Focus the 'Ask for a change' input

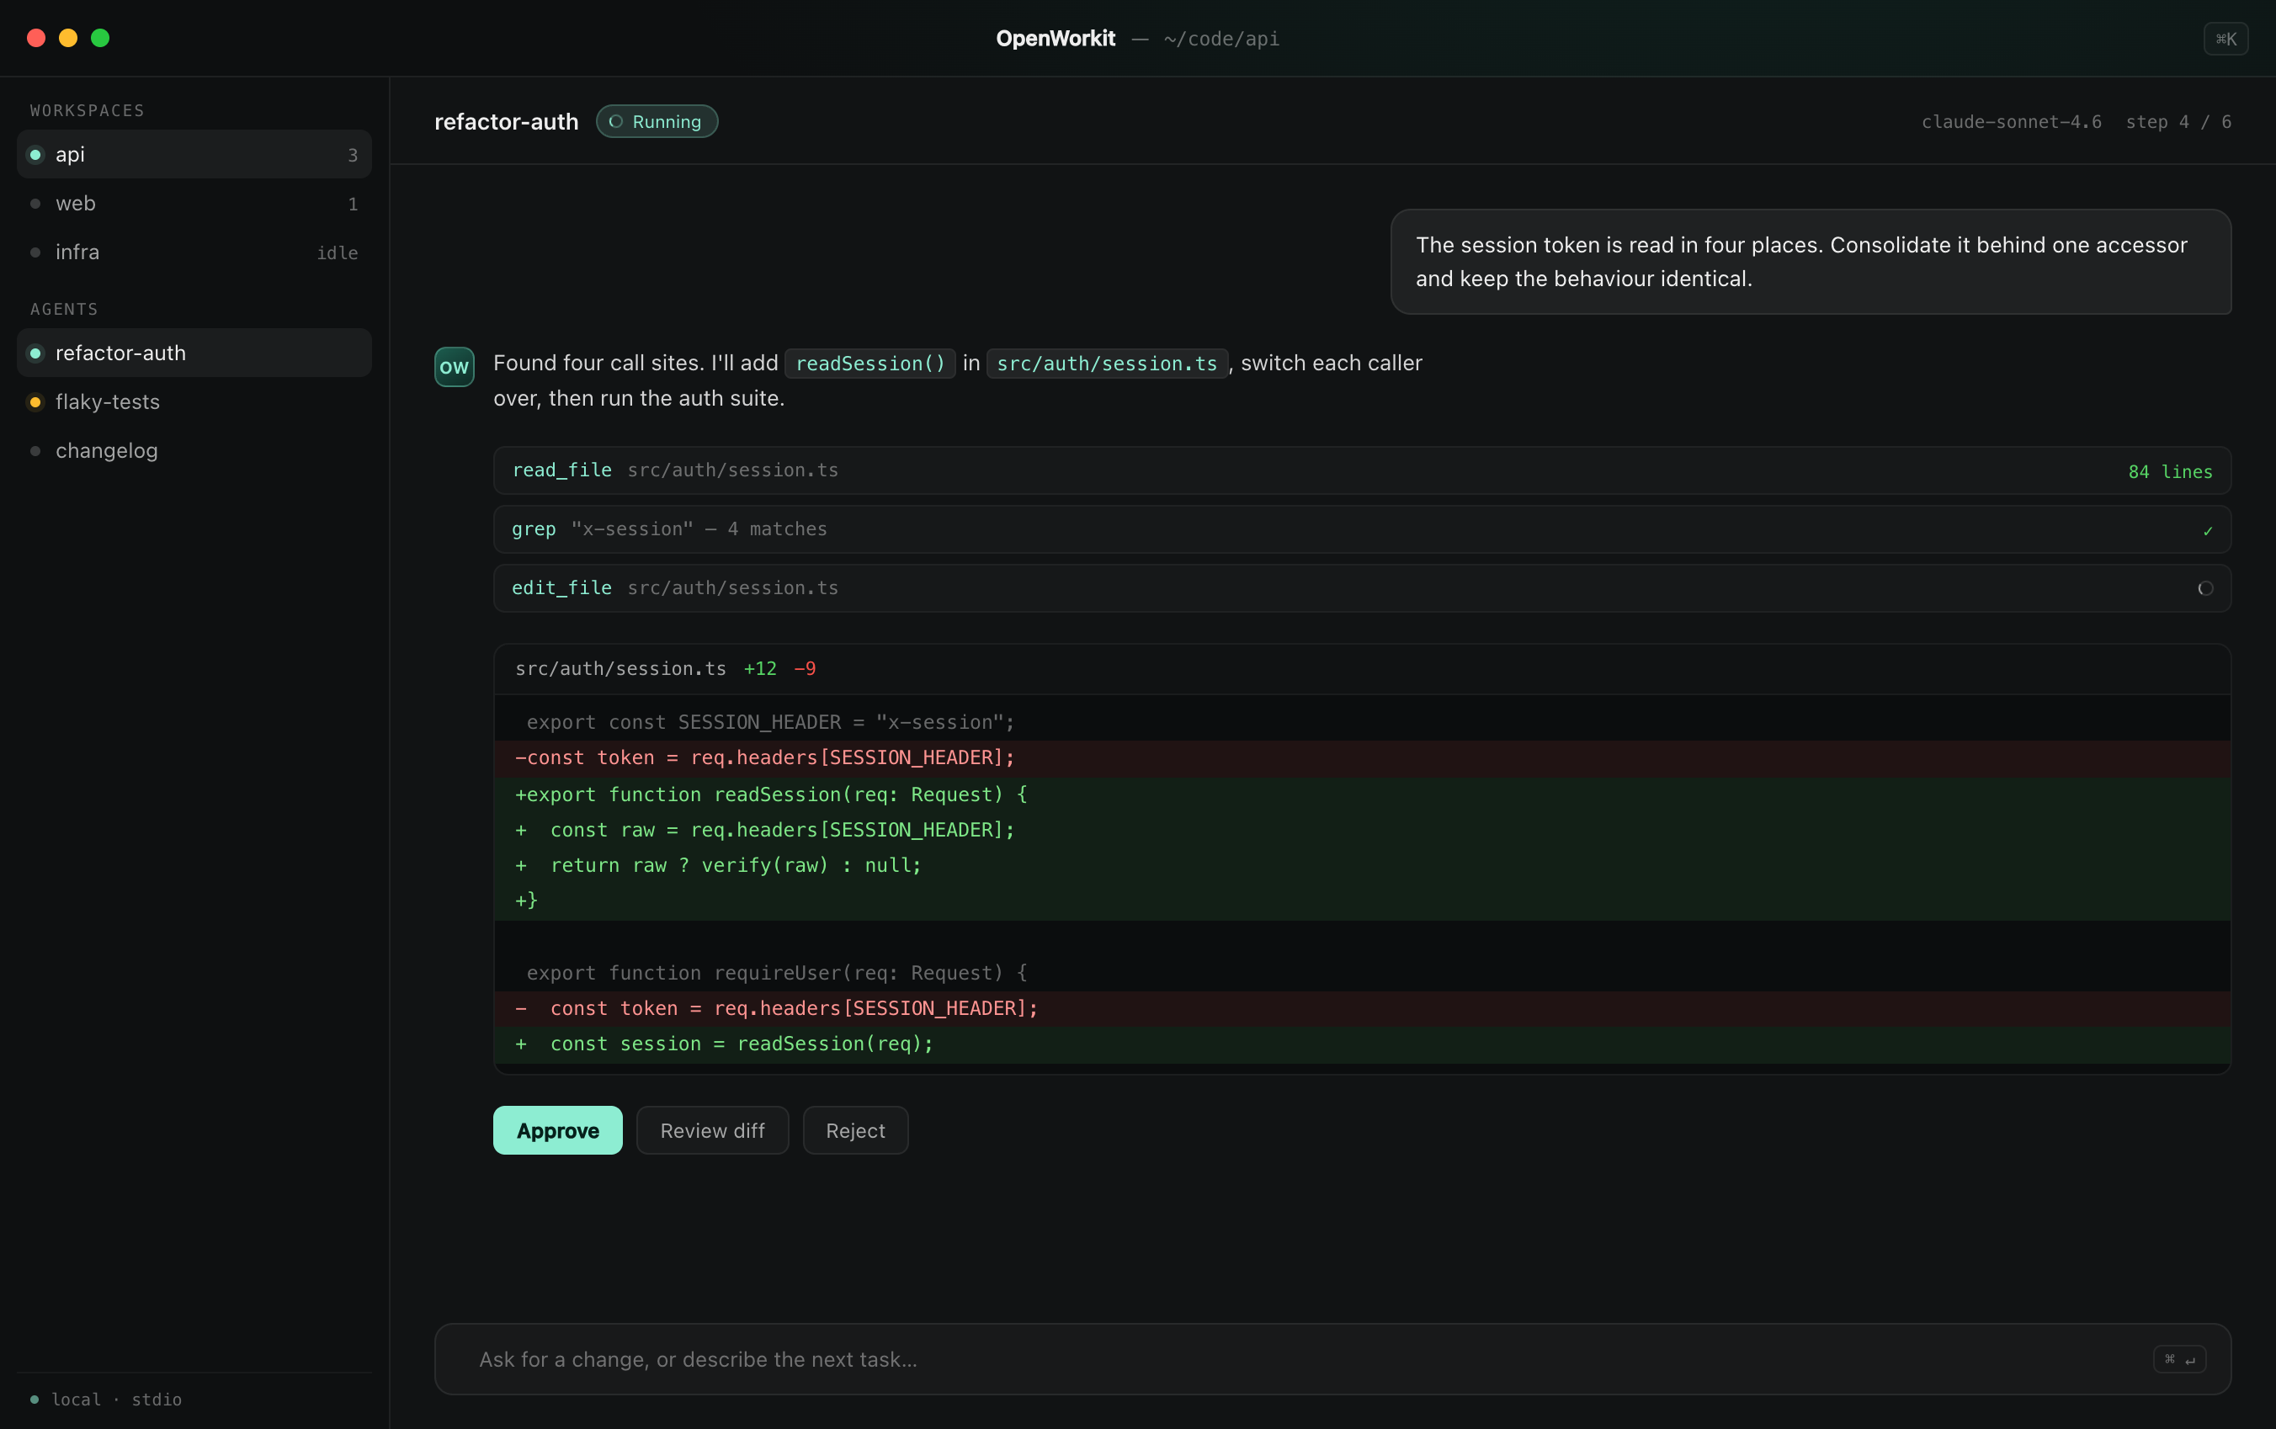pos(1332,1359)
